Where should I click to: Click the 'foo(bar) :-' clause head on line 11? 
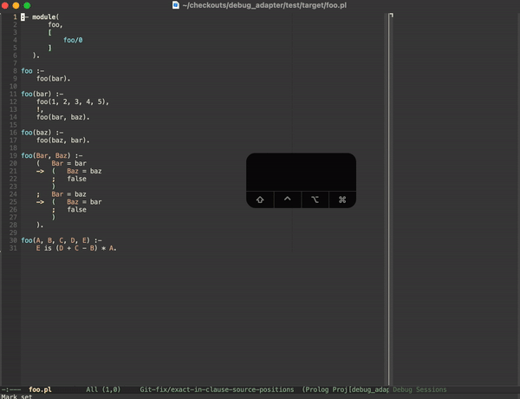tap(42, 94)
